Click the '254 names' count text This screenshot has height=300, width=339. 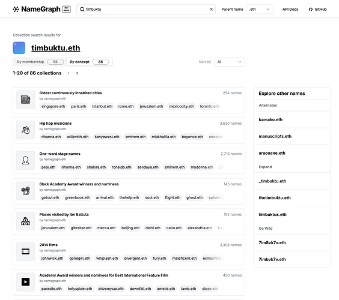pyautogui.click(x=232, y=93)
